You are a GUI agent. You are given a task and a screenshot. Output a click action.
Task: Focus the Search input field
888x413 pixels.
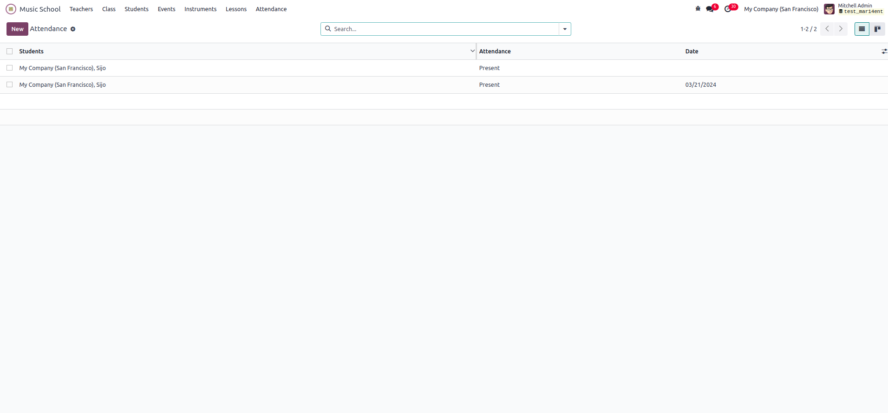[x=445, y=29]
